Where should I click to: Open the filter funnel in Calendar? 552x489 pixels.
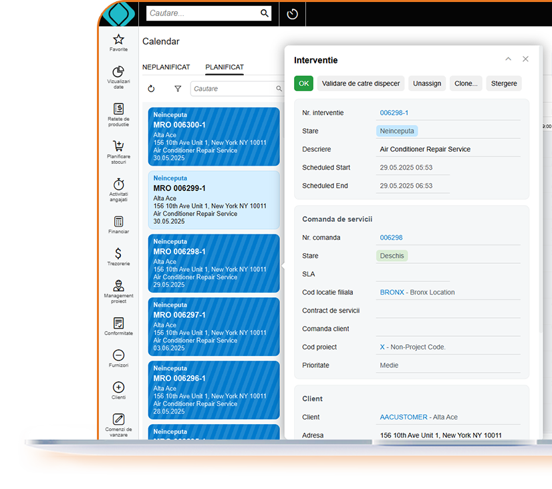pyautogui.click(x=178, y=89)
